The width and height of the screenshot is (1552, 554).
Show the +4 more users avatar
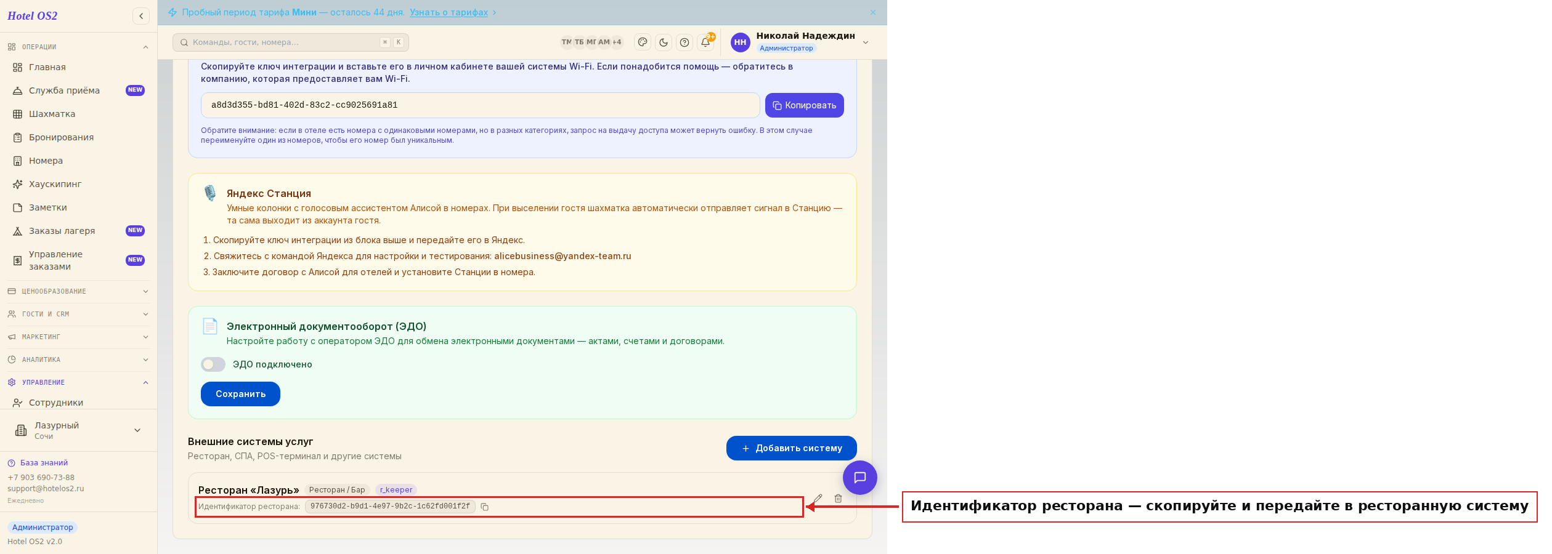pyautogui.click(x=617, y=42)
